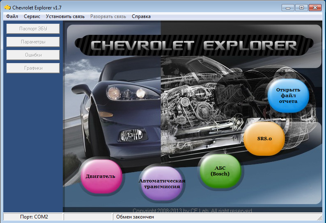This screenshot has width=326, height=223.
Task: Select the orange SRS.o button
Action: (264, 139)
